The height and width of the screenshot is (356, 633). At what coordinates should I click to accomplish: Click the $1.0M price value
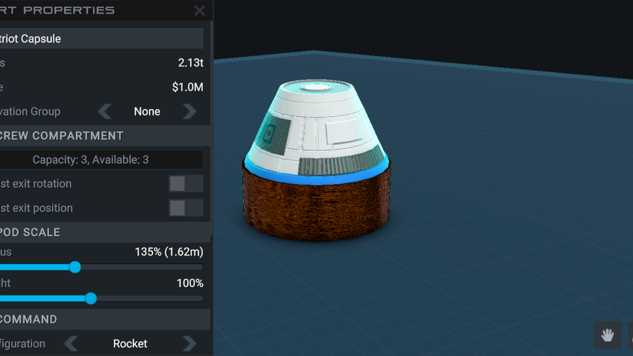point(188,87)
